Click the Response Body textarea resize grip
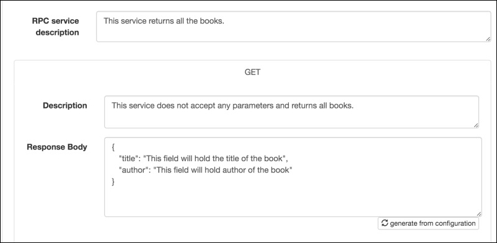This screenshot has height=243, width=497. click(x=479, y=214)
